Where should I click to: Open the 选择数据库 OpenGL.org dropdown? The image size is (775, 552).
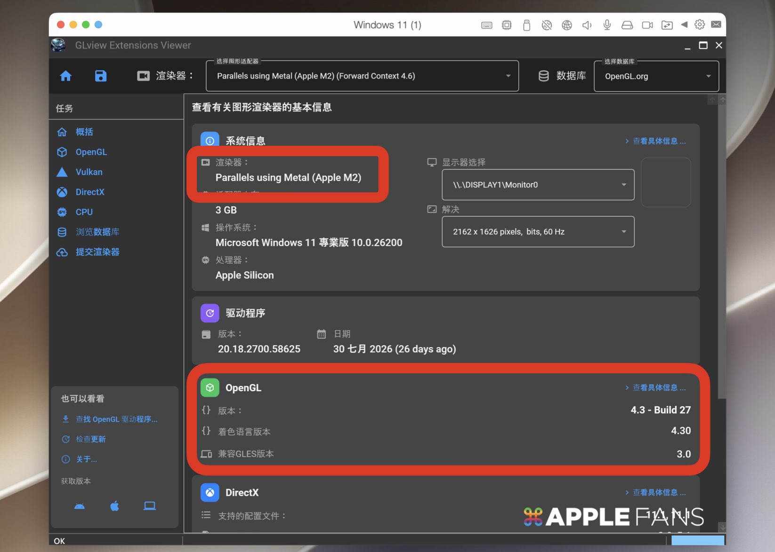656,76
